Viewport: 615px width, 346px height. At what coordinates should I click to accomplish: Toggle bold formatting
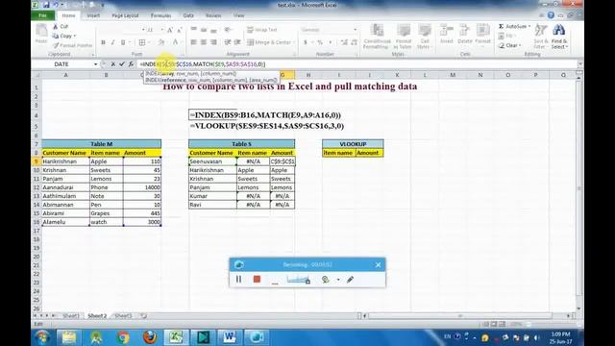[103, 42]
